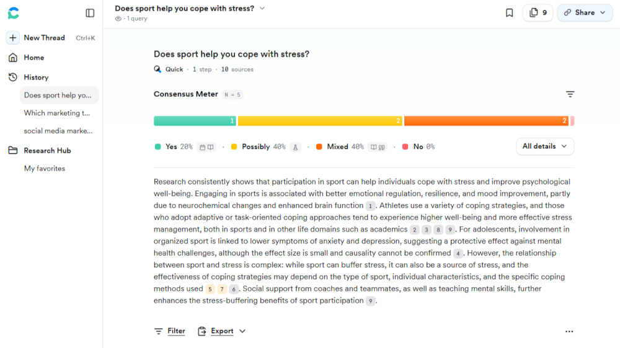Click the Consensus logo icon
Screen dimensions: 620x348
point(13,13)
